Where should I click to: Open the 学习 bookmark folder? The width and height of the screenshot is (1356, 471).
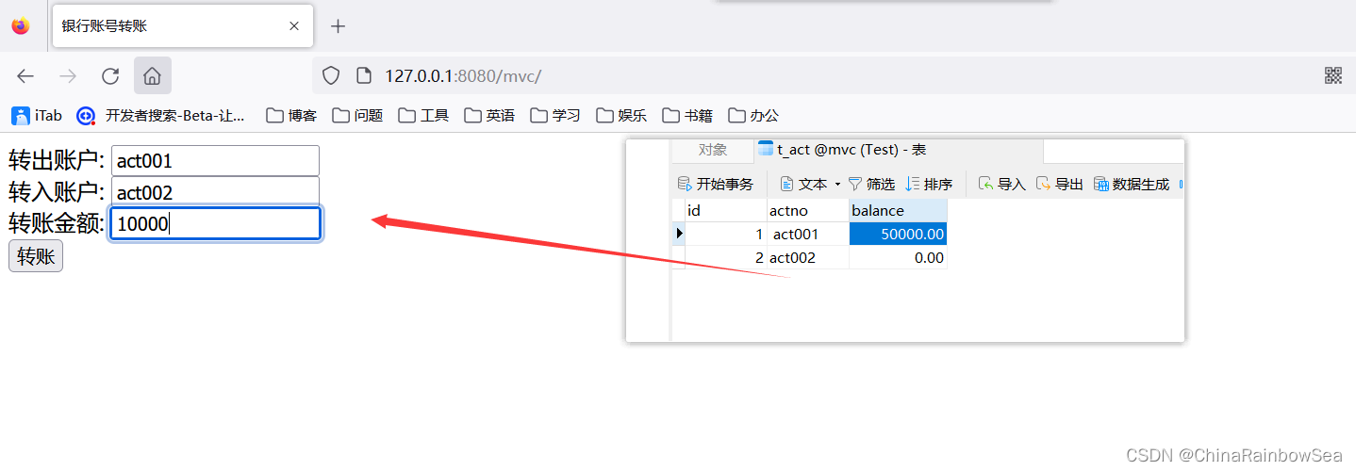click(x=555, y=116)
